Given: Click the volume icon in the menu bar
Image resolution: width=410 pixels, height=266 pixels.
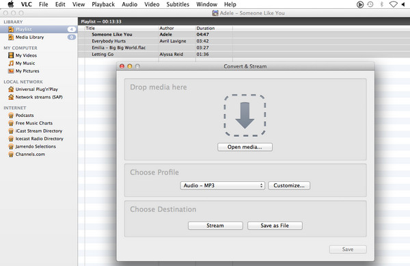Looking at the screenshot, I should coord(404,5).
